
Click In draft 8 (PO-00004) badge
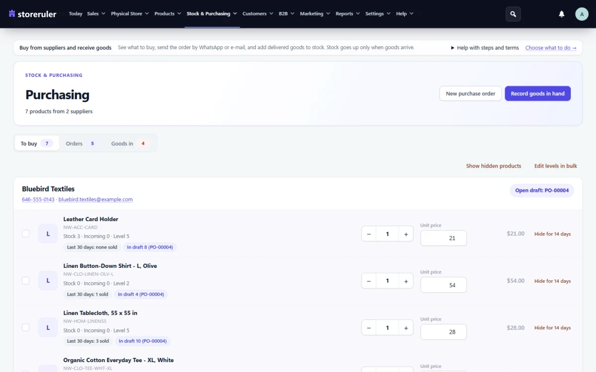pos(150,247)
